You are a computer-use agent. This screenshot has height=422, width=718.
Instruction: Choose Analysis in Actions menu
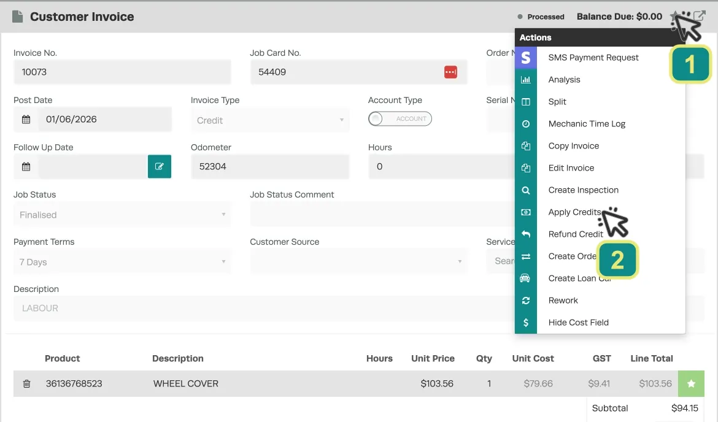[x=564, y=80]
